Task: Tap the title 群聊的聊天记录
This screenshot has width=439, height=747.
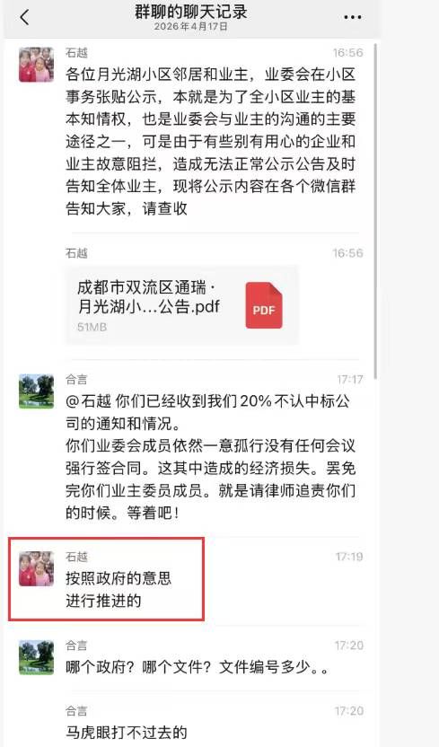Action: (x=190, y=12)
